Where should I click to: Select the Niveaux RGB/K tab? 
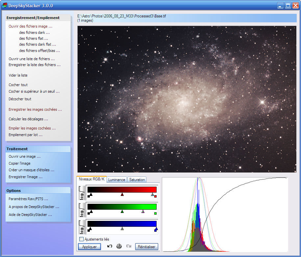tap(91, 179)
